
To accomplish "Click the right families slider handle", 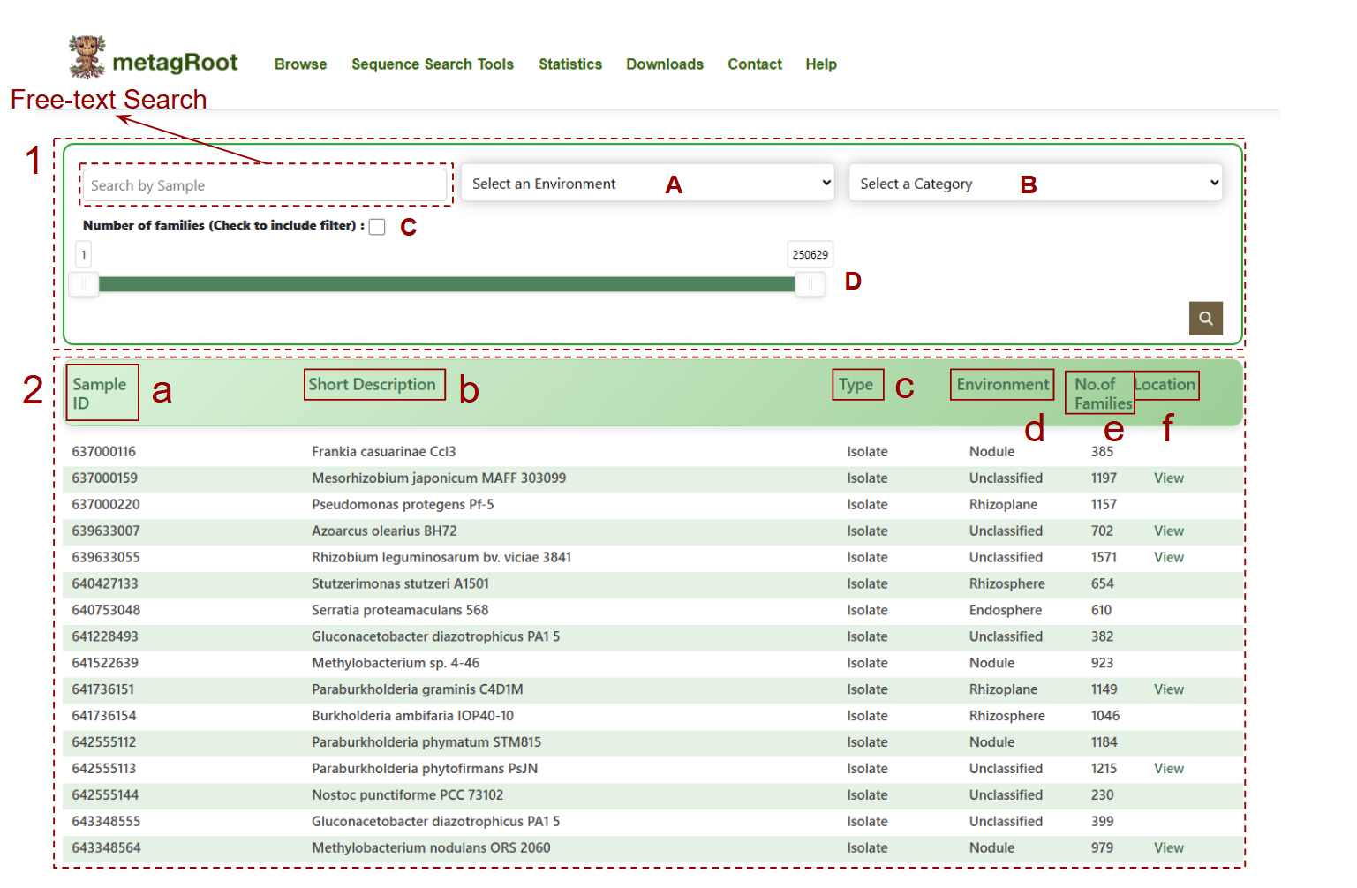I will point(810,284).
